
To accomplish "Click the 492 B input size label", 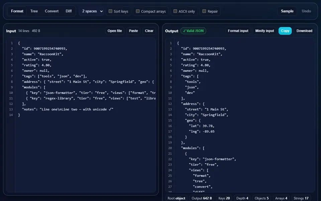I will (x=36, y=31).
